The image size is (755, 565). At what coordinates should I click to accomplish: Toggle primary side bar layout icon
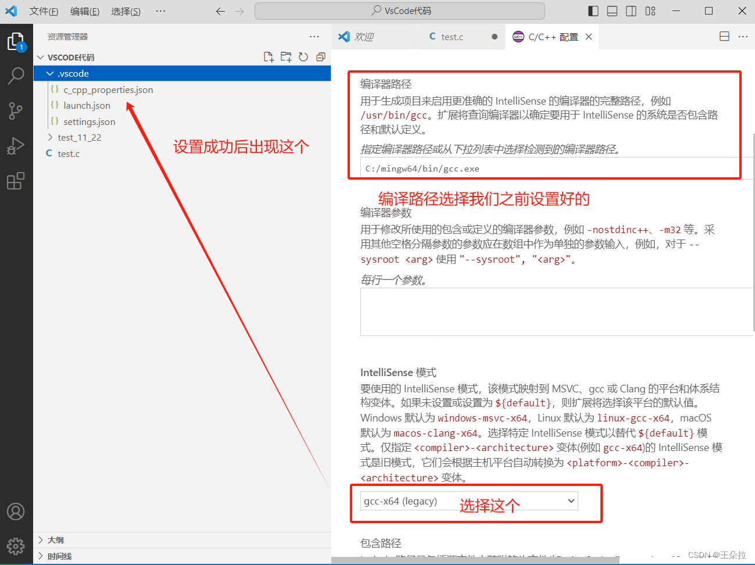pos(593,11)
